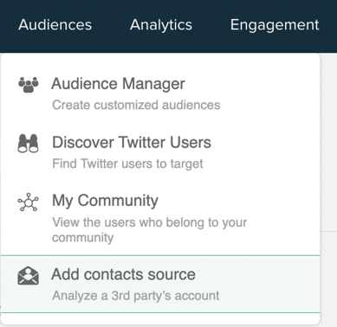337x327 pixels.
Task: Click the 'Find Twitter users to target' description
Action: click(x=127, y=163)
